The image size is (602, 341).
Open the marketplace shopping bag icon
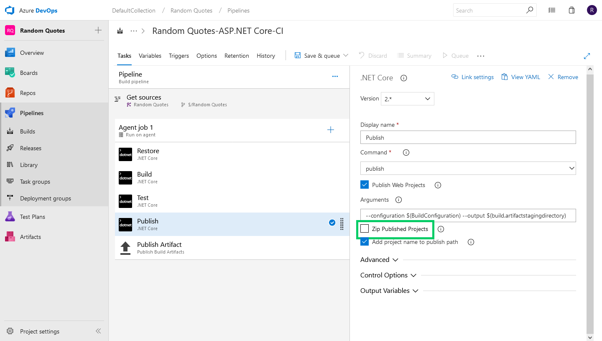coord(571,10)
